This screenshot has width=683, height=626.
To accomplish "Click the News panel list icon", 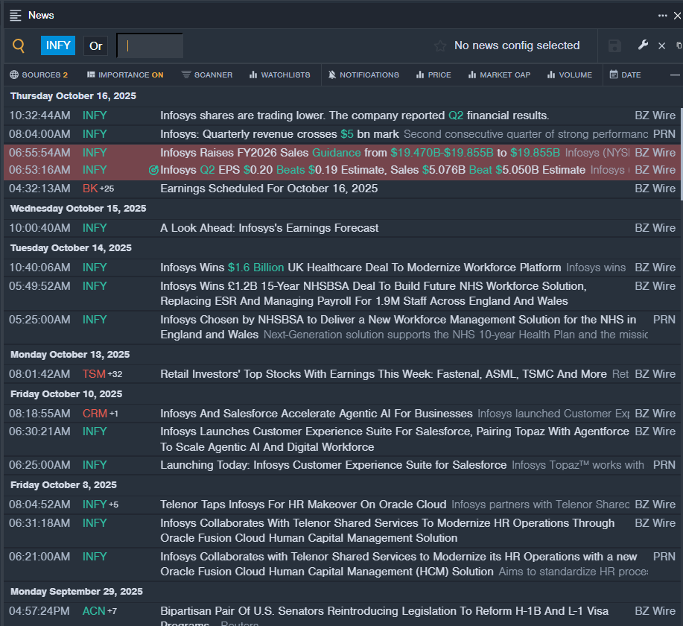I will point(16,15).
